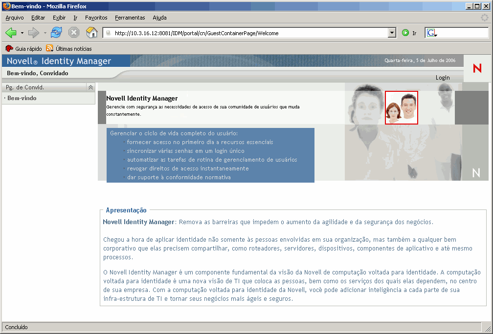Select Bem-vindo in the left navigation

point(22,98)
